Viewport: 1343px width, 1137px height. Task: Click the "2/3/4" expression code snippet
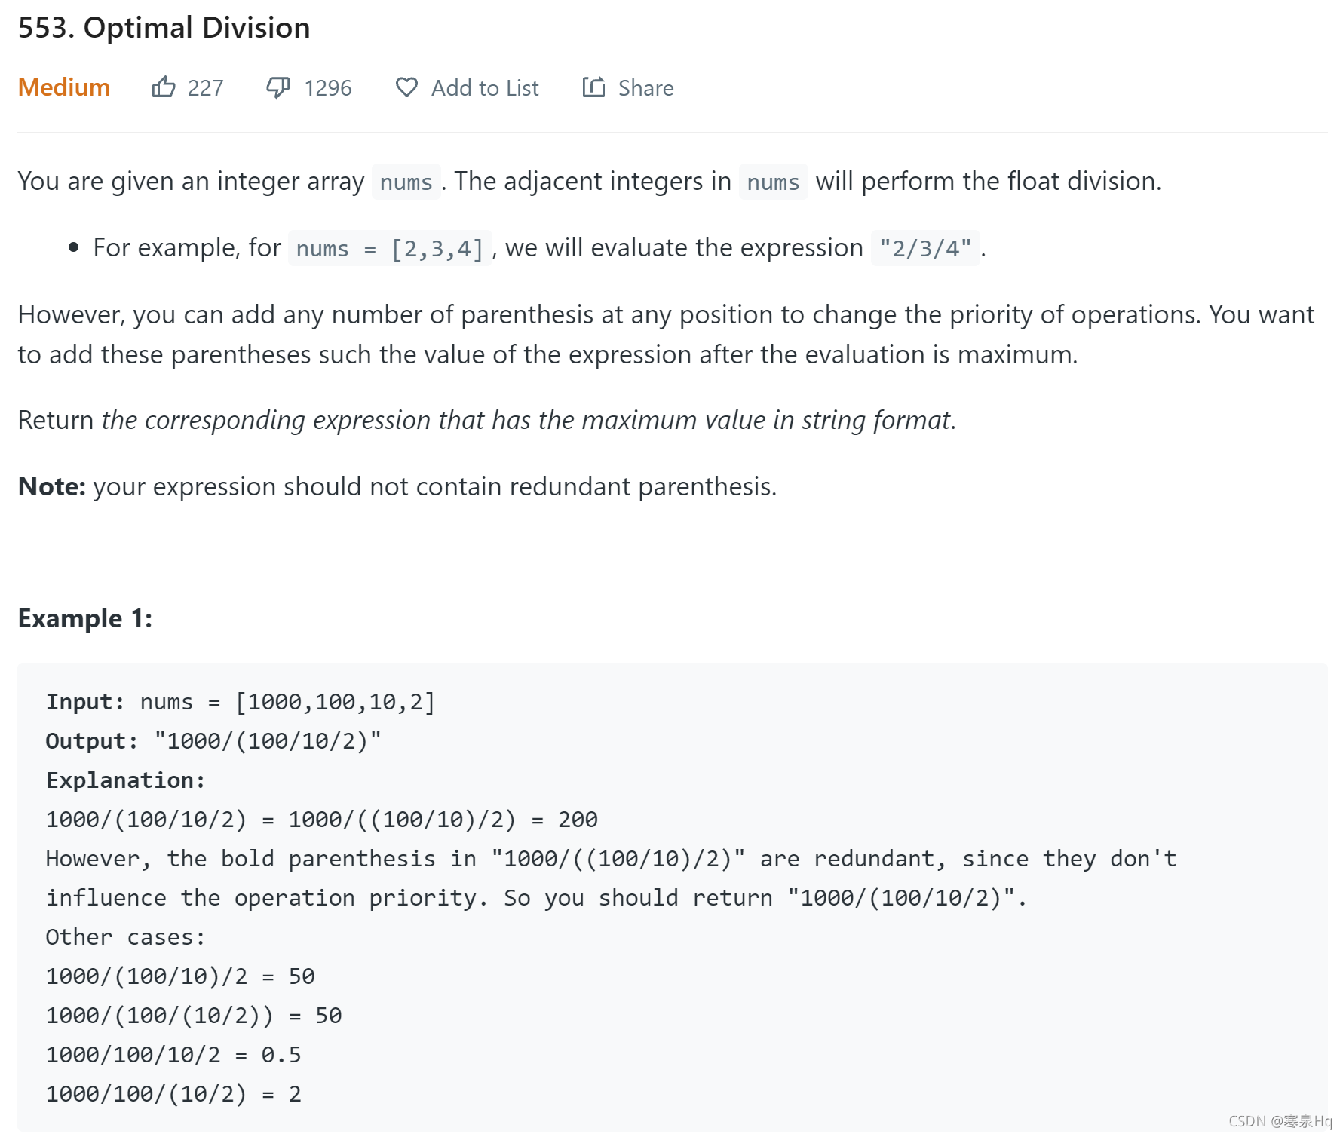click(925, 248)
